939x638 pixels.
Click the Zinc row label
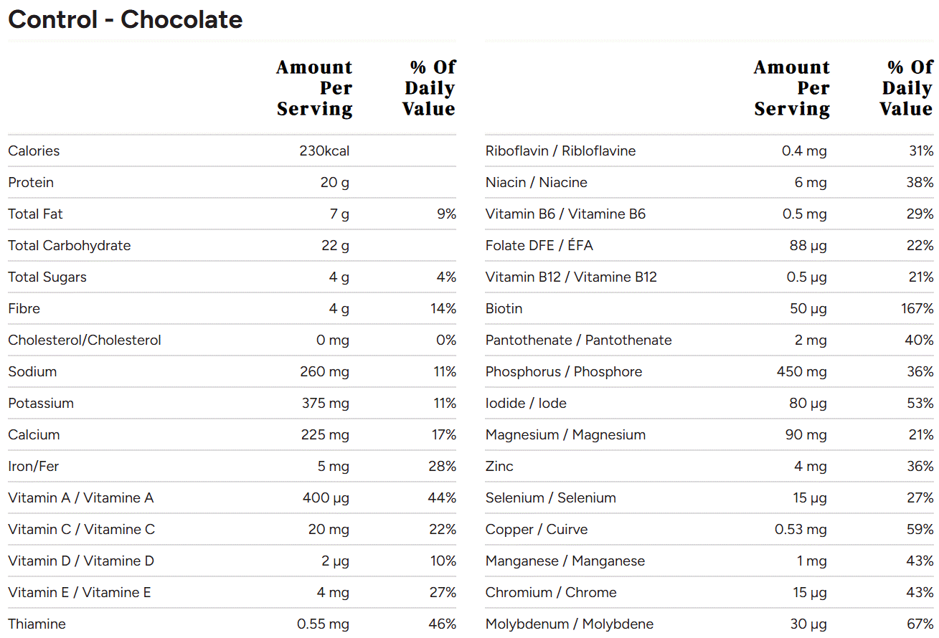[x=499, y=466]
